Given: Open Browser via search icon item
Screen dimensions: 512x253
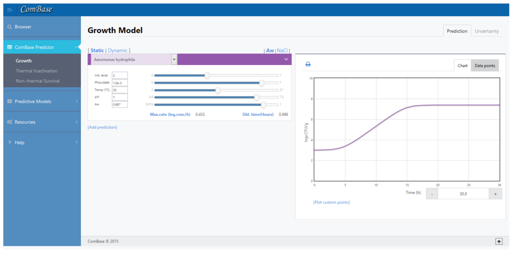Looking at the screenshot, I should (23, 27).
